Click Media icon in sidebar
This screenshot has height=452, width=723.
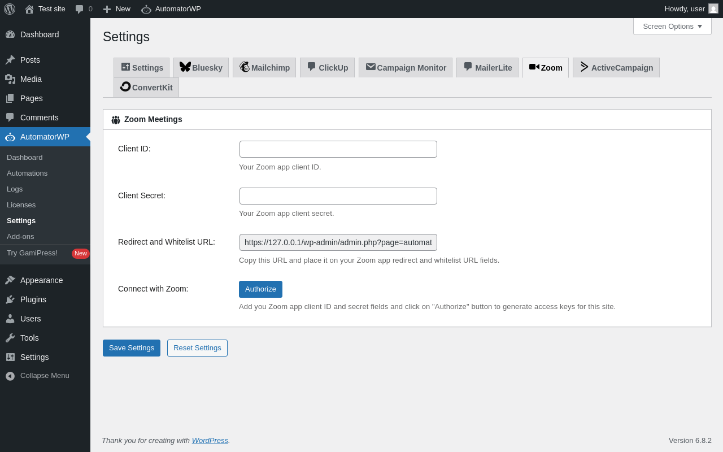pyautogui.click(x=10, y=79)
